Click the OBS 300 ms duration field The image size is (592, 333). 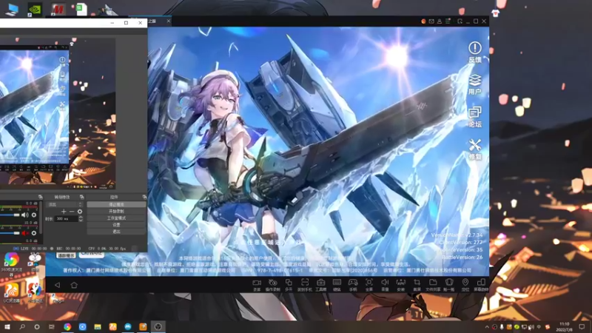67,218
